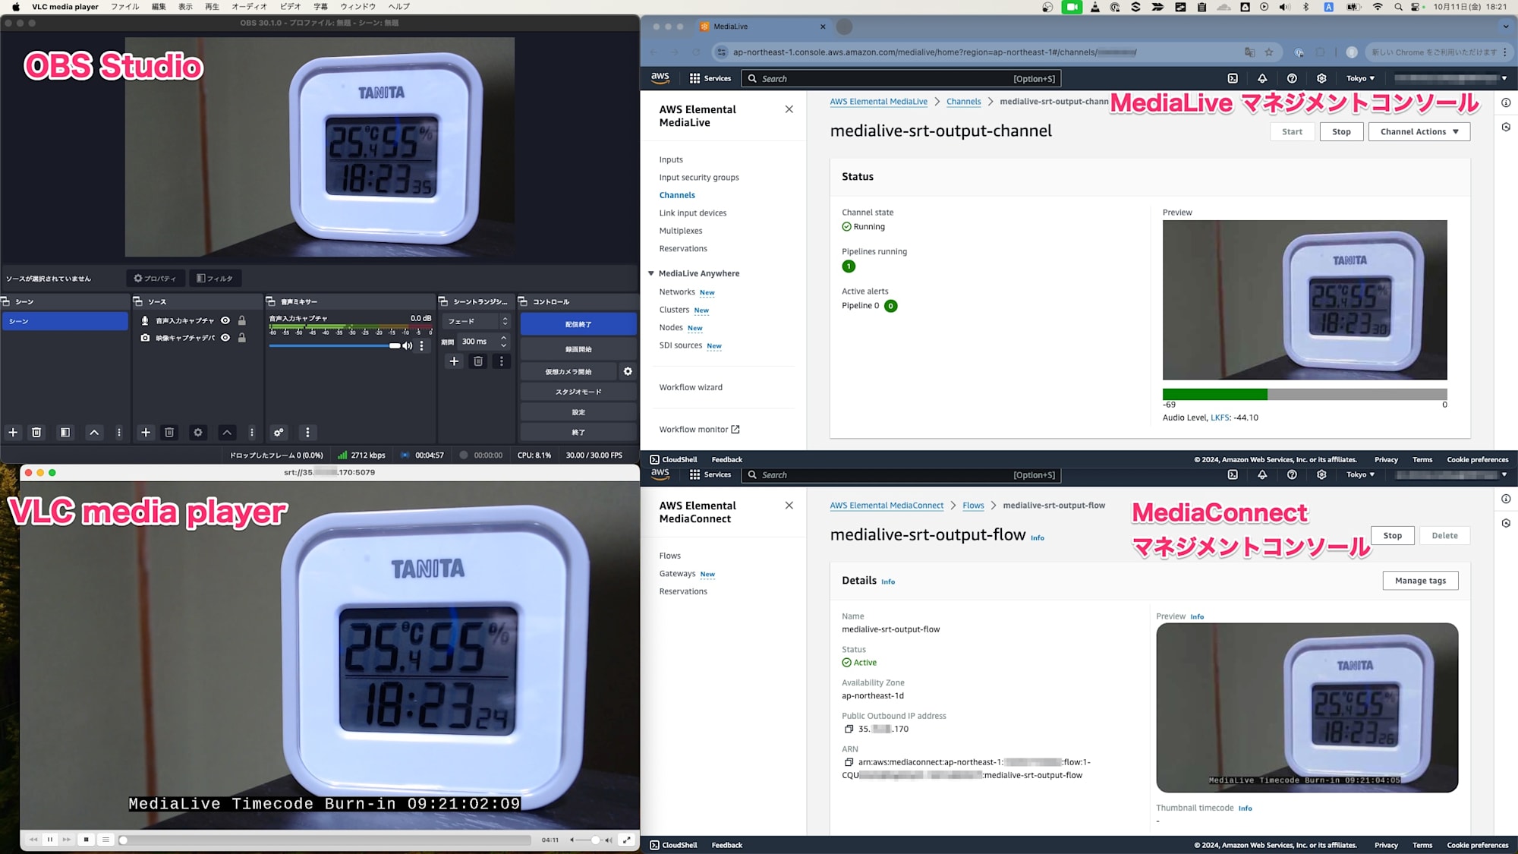Image resolution: width=1518 pixels, height=854 pixels.
Task: Open audio mixer dock menu dots at bottom
Action: (307, 433)
